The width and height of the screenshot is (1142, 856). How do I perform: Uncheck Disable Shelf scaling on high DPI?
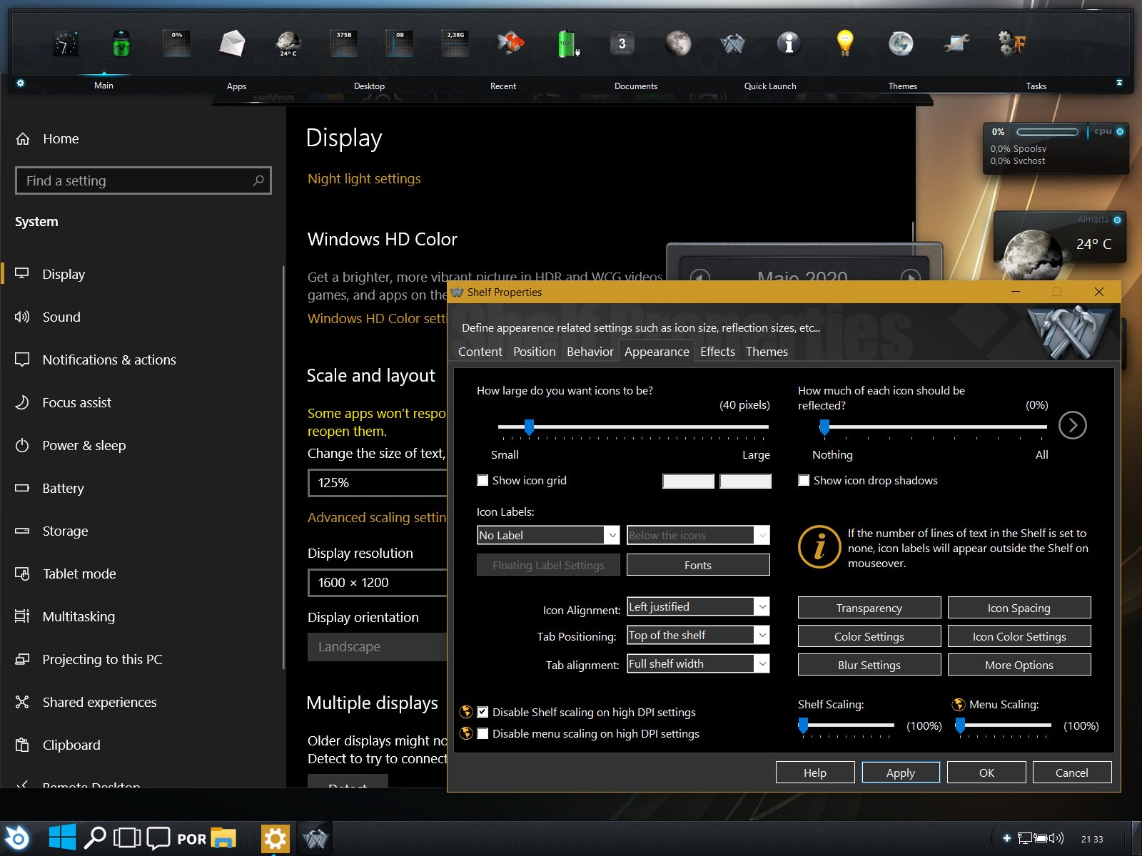[x=483, y=712]
